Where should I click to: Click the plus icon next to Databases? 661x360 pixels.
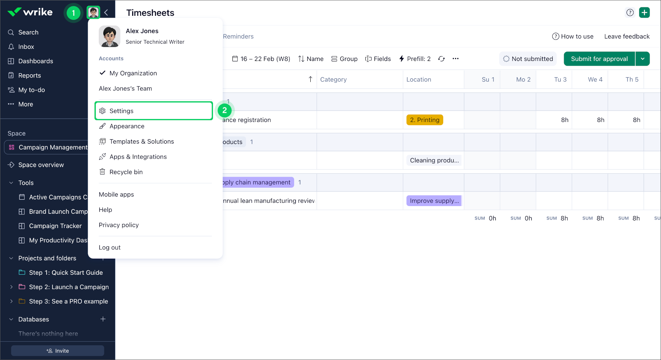103,319
